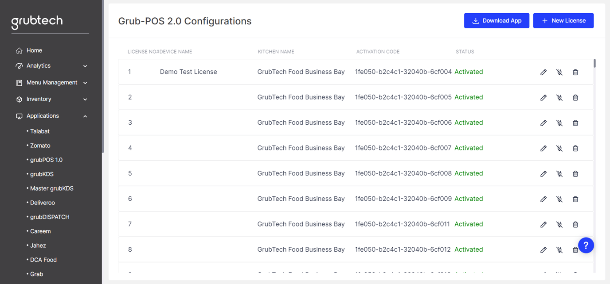Click the New License button

pos(563,20)
